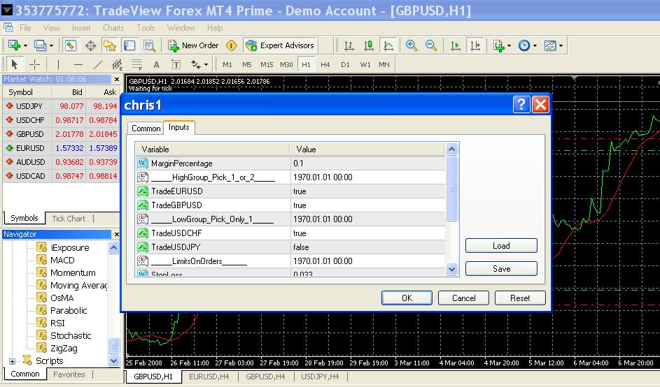
Task: Open the Periods dropdown arrow
Action: click(x=535, y=46)
